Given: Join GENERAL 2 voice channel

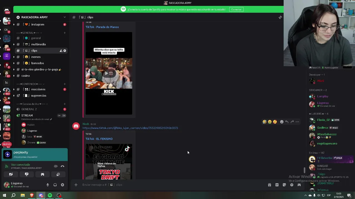Looking at the screenshot, I should [41, 109].
